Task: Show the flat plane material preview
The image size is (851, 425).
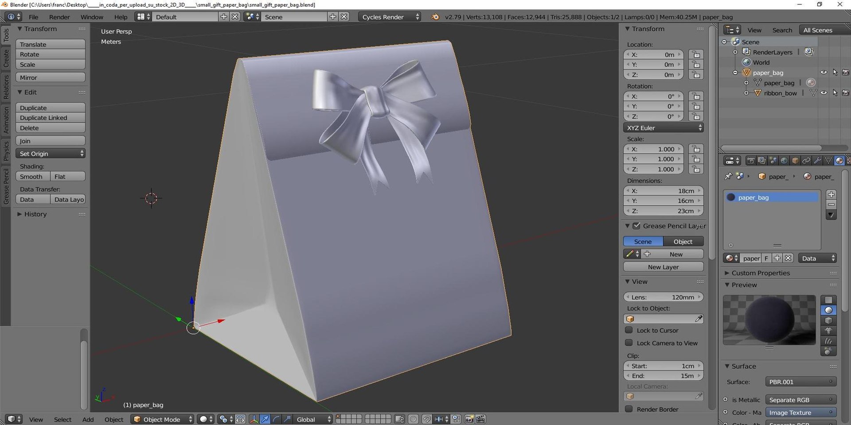Action: pos(828,300)
